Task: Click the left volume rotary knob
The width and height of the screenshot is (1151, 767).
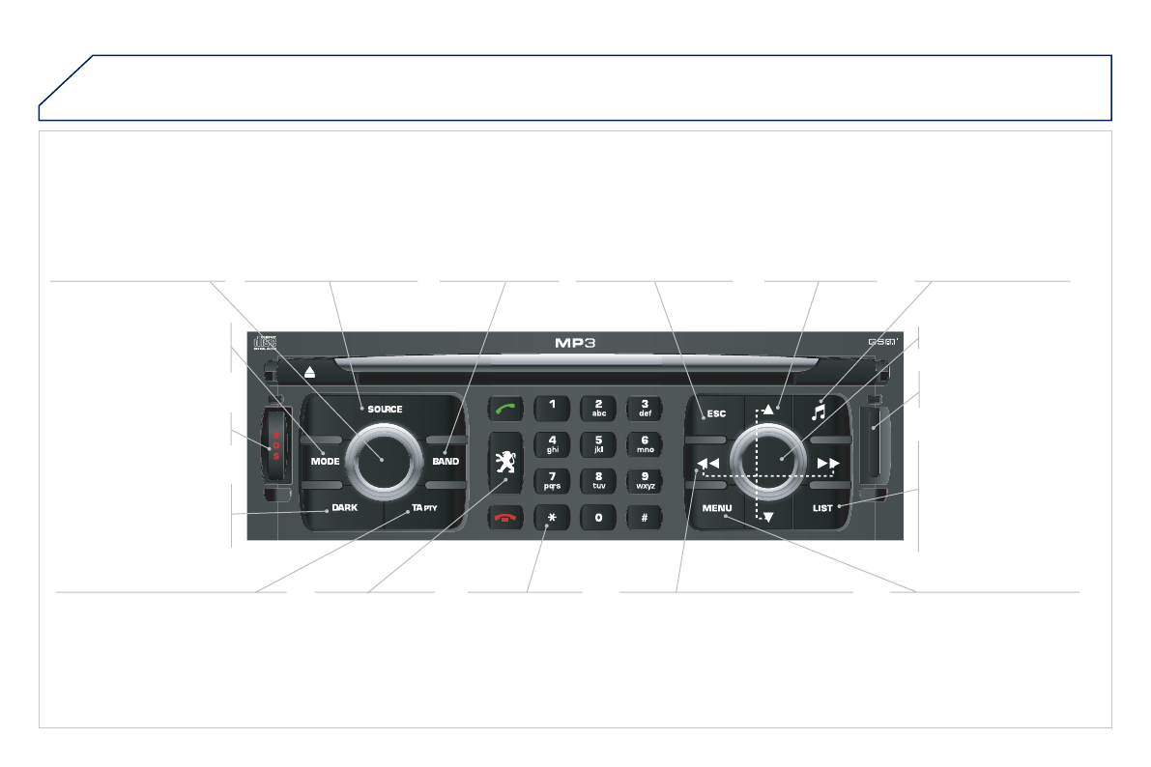Action: [x=384, y=461]
